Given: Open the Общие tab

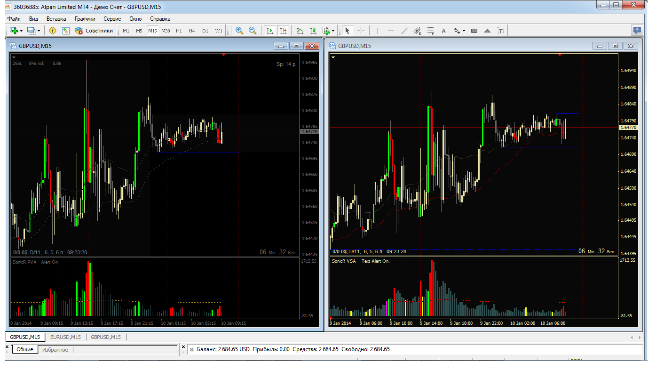Looking at the screenshot, I should click(x=25, y=350).
